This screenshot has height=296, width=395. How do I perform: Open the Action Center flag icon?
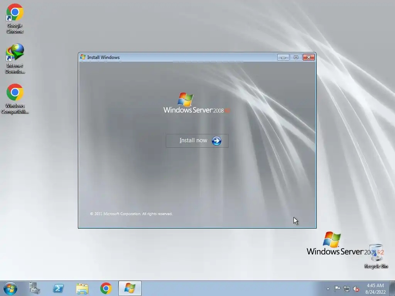point(337,288)
